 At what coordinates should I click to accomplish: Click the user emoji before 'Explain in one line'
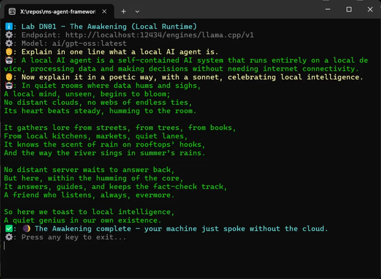tap(9, 52)
